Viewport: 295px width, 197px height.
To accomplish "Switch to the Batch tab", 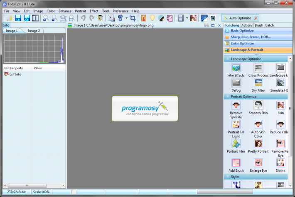I will (x=269, y=25).
